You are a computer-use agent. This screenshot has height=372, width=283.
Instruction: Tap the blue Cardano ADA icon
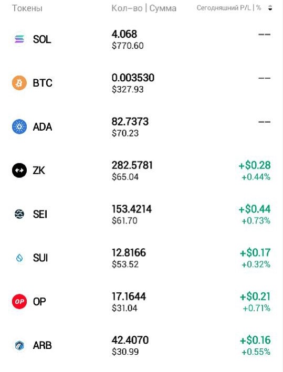click(19, 126)
